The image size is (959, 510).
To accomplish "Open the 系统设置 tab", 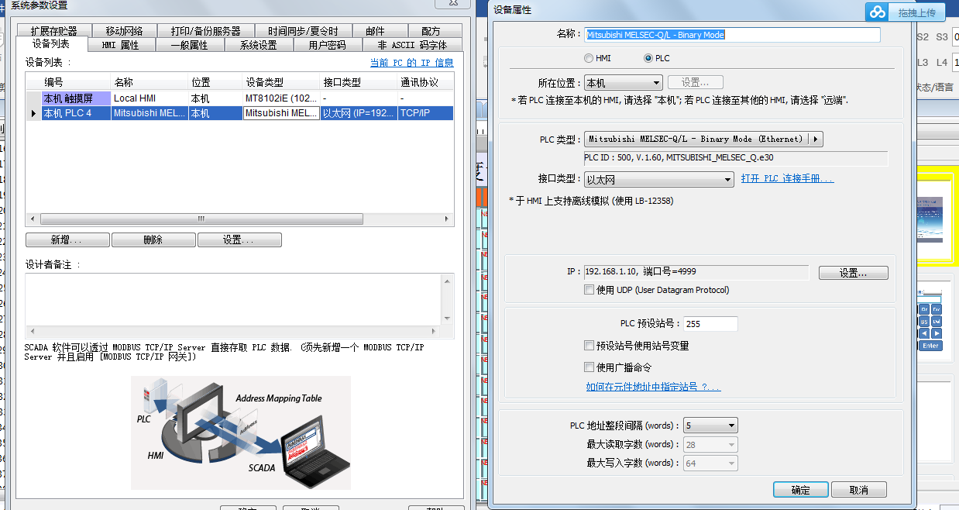I will (x=258, y=45).
